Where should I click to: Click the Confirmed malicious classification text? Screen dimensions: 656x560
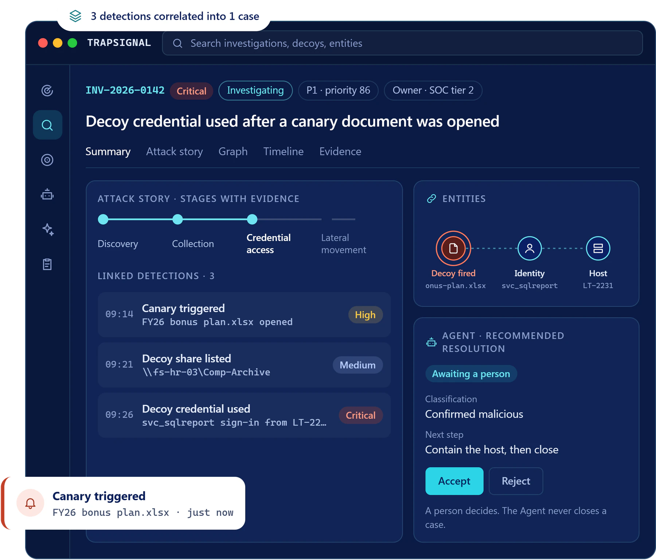(474, 414)
